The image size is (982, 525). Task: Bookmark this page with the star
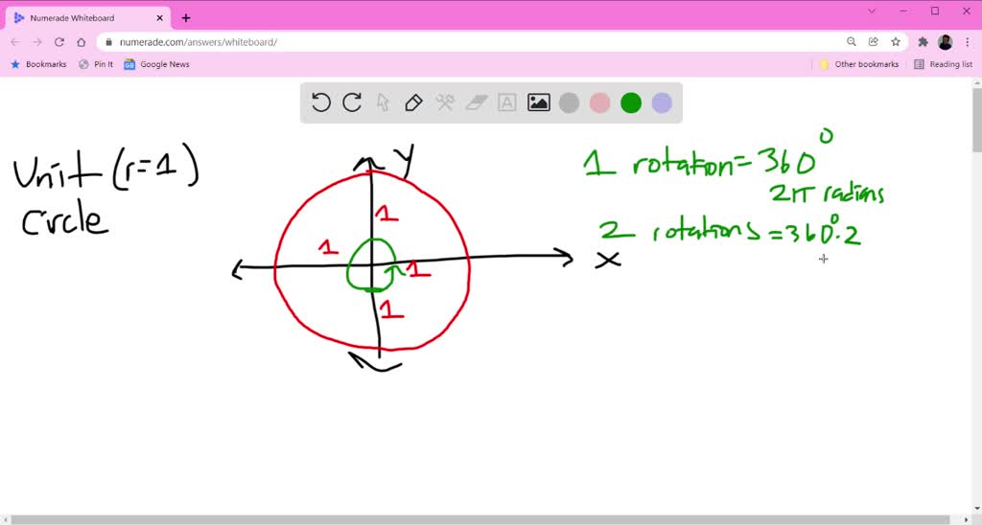(x=896, y=42)
